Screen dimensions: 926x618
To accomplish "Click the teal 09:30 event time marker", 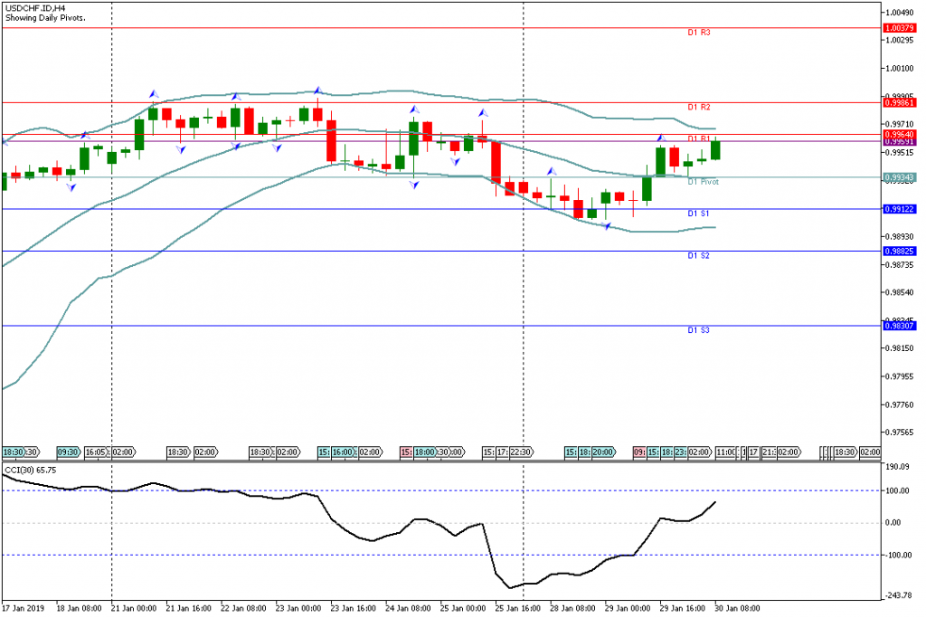I will [x=68, y=452].
